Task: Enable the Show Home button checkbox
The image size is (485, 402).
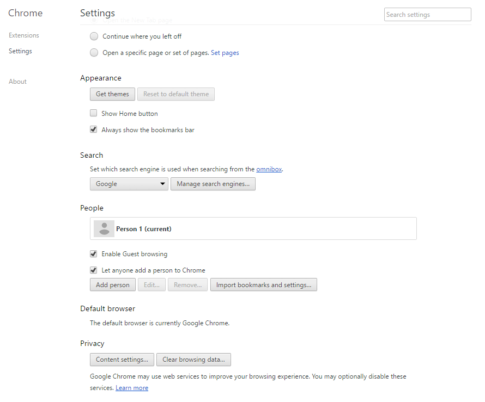Action: coord(93,113)
